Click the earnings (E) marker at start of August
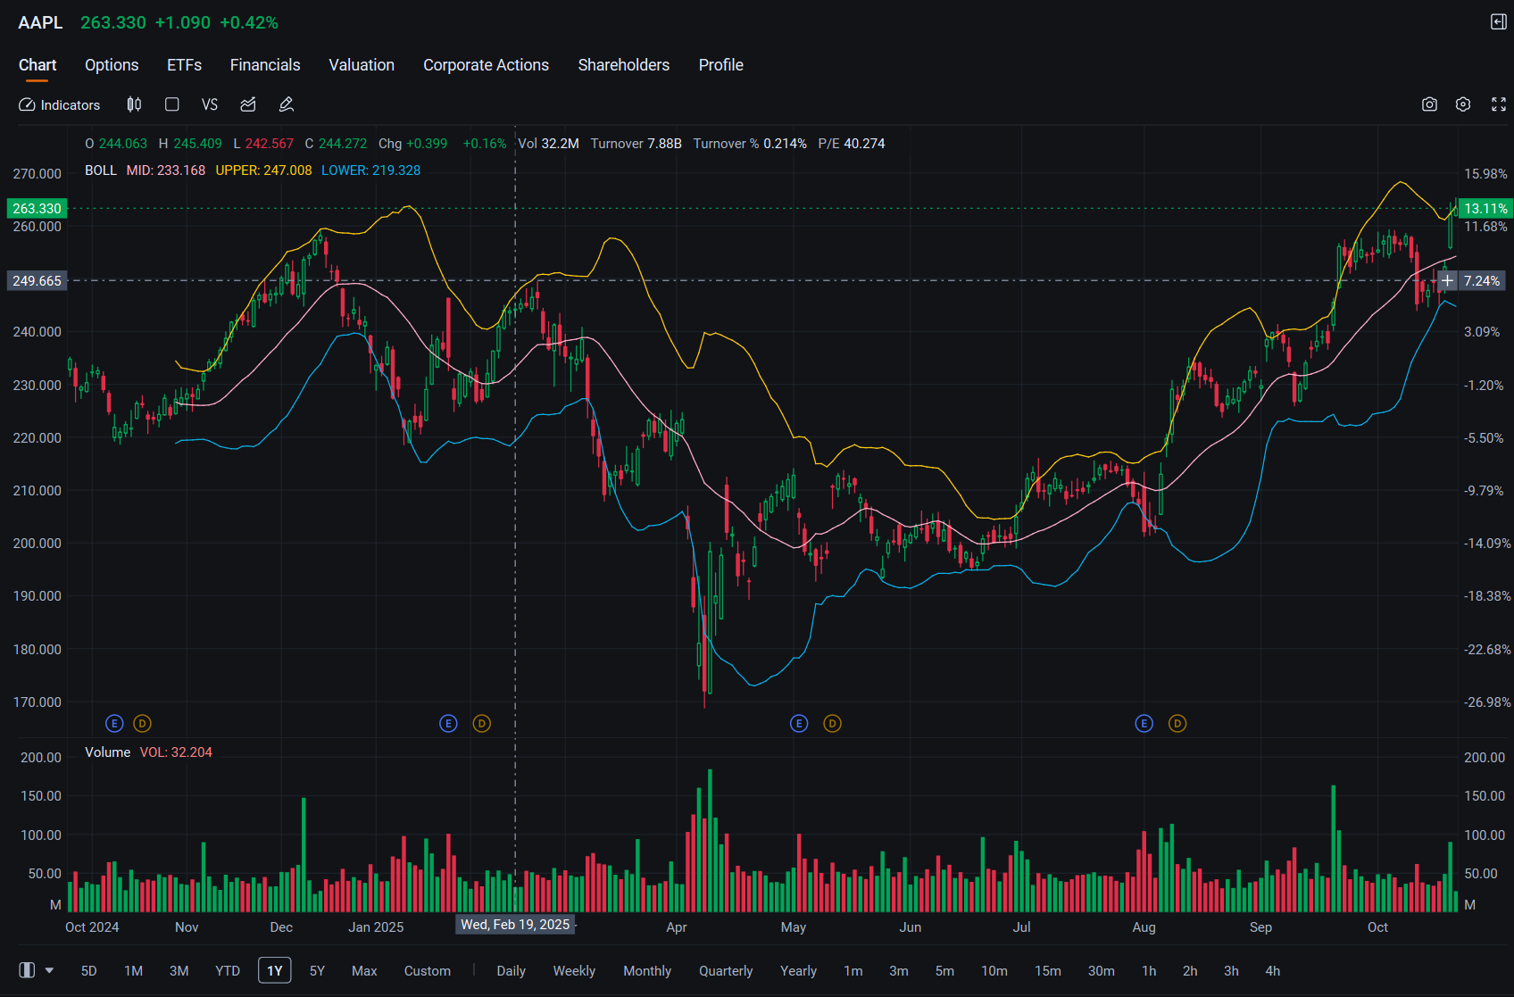The width and height of the screenshot is (1514, 997). click(1144, 724)
